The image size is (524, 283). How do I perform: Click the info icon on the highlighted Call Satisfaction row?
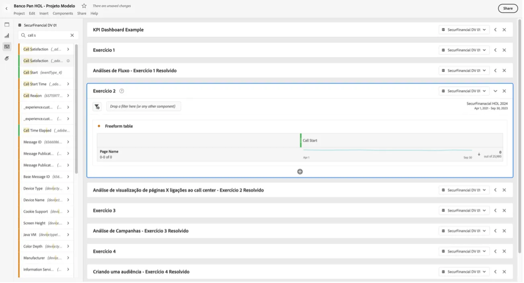pos(68,61)
